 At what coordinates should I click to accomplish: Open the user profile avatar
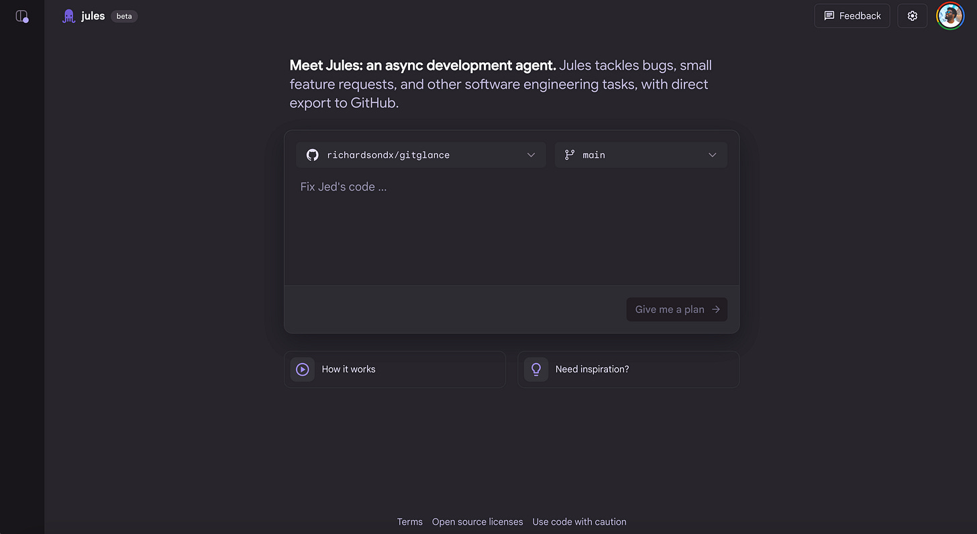pos(950,16)
